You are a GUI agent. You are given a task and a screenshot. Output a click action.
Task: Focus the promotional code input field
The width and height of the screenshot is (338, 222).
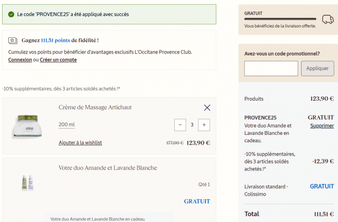coord(271,68)
